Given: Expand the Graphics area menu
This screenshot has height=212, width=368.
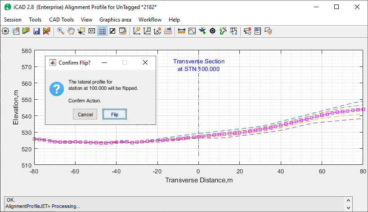Looking at the screenshot, I should point(115,20).
